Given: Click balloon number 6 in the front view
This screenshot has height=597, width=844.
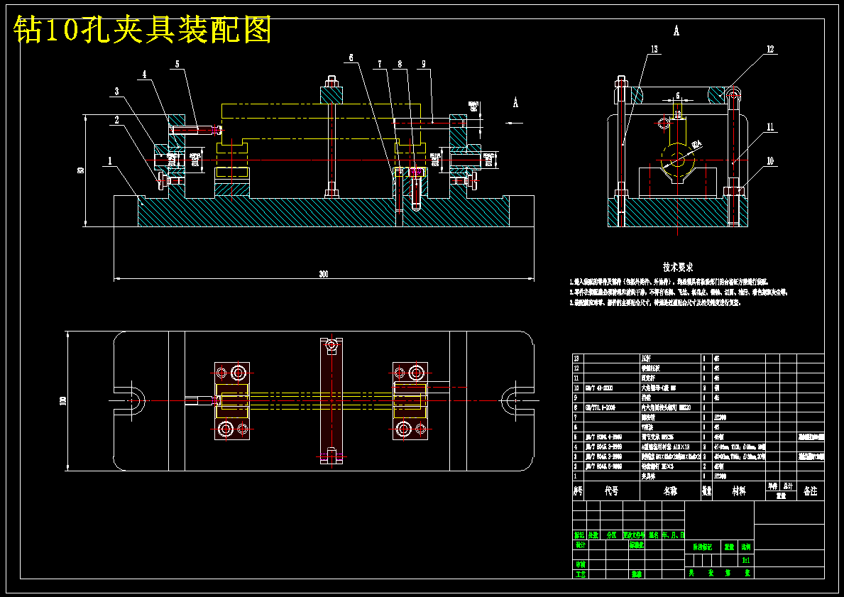Looking at the screenshot, I should pyautogui.click(x=351, y=57).
